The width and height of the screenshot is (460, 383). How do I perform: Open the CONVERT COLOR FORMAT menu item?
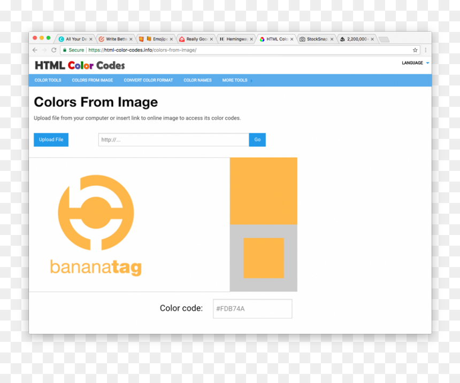click(x=148, y=80)
